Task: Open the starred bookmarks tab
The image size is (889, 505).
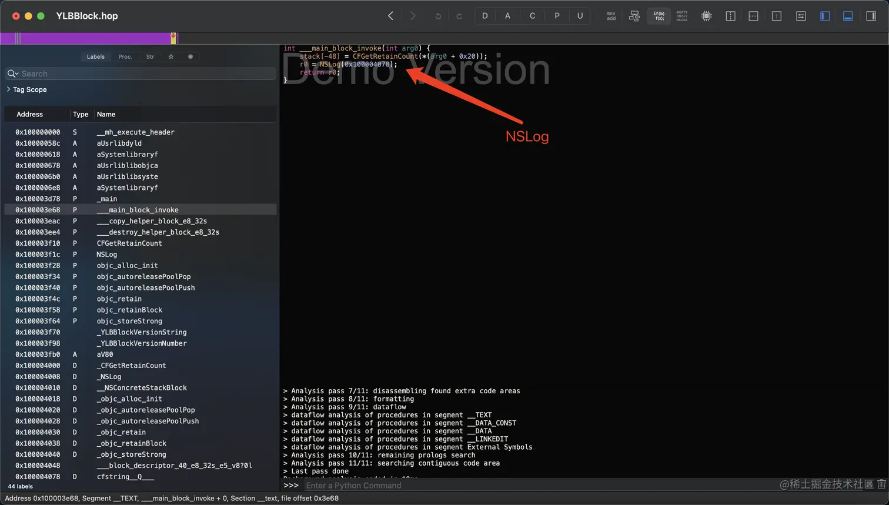Action: 171,57
